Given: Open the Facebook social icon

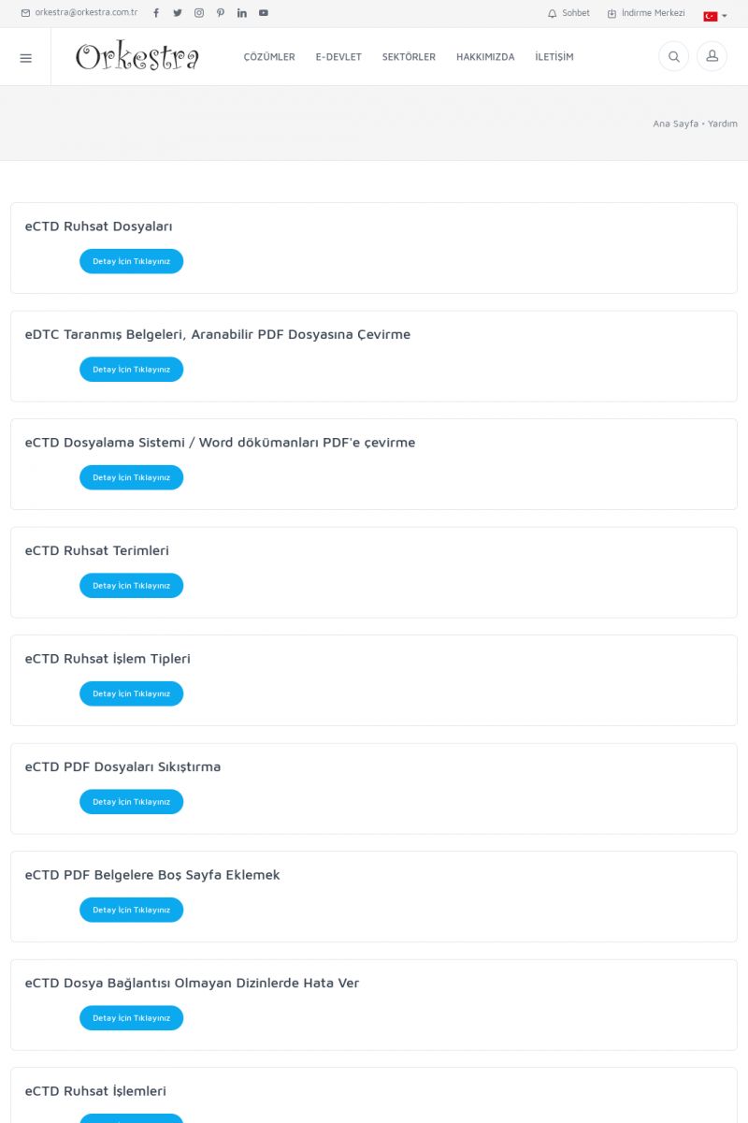Looking at the screenshot, I should pyautogui.click(x=156, y=13).
